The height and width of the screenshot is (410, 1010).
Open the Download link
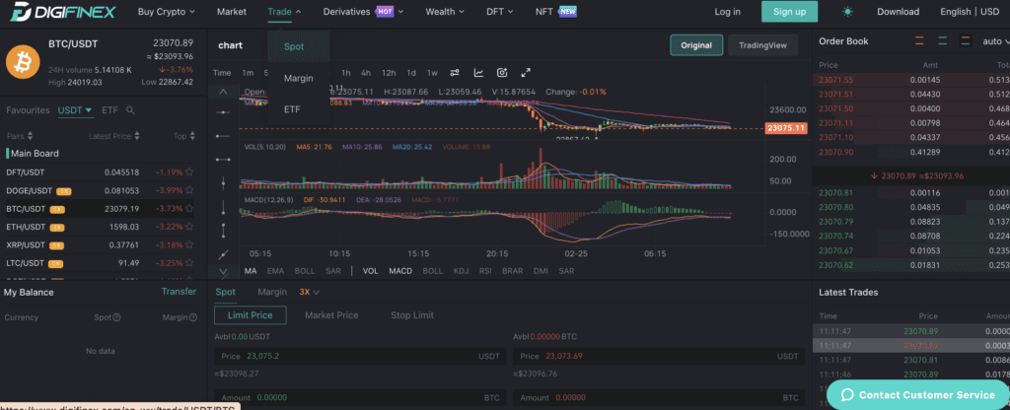pos(898,12)
